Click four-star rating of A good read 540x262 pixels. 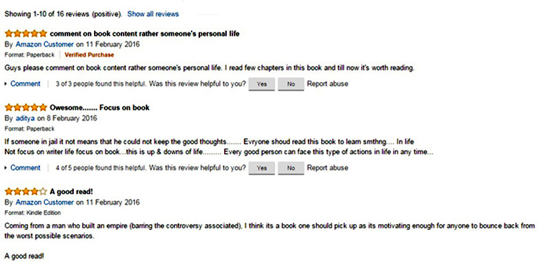(26, 191)
